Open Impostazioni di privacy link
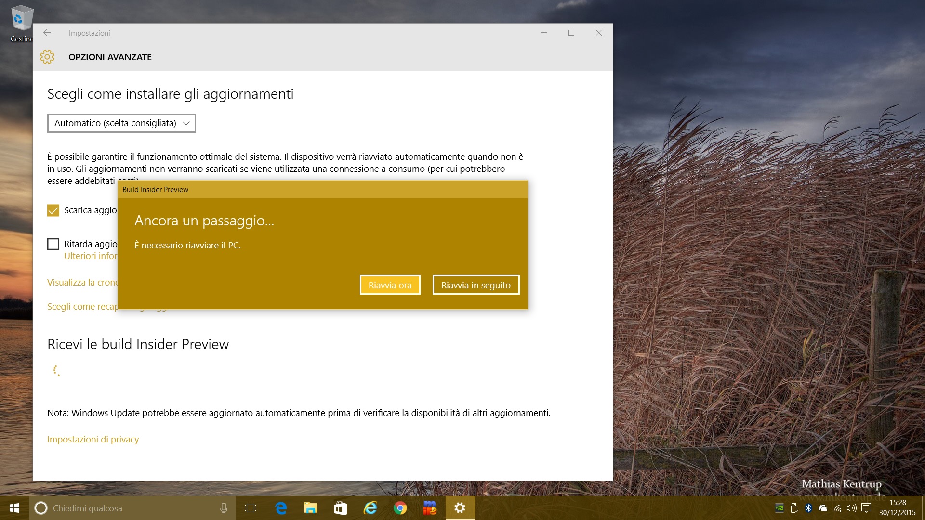Image resolution: width=925 pixels, height=520 pixels. (93, 439)
